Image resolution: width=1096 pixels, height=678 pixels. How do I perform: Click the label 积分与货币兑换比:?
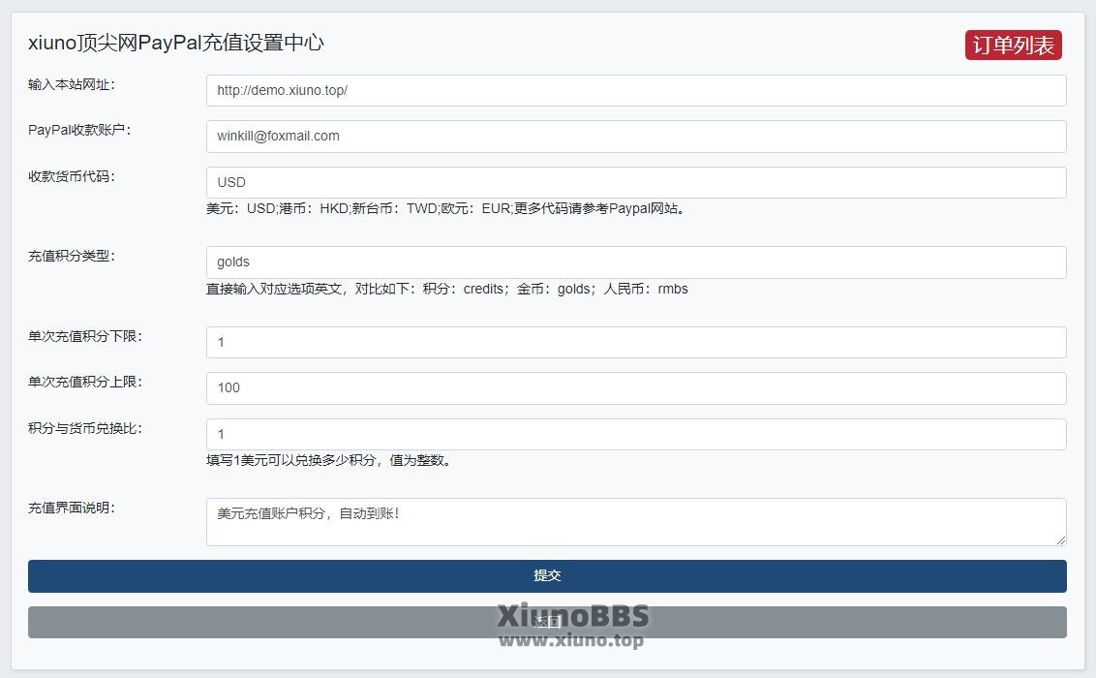(85, 428)
